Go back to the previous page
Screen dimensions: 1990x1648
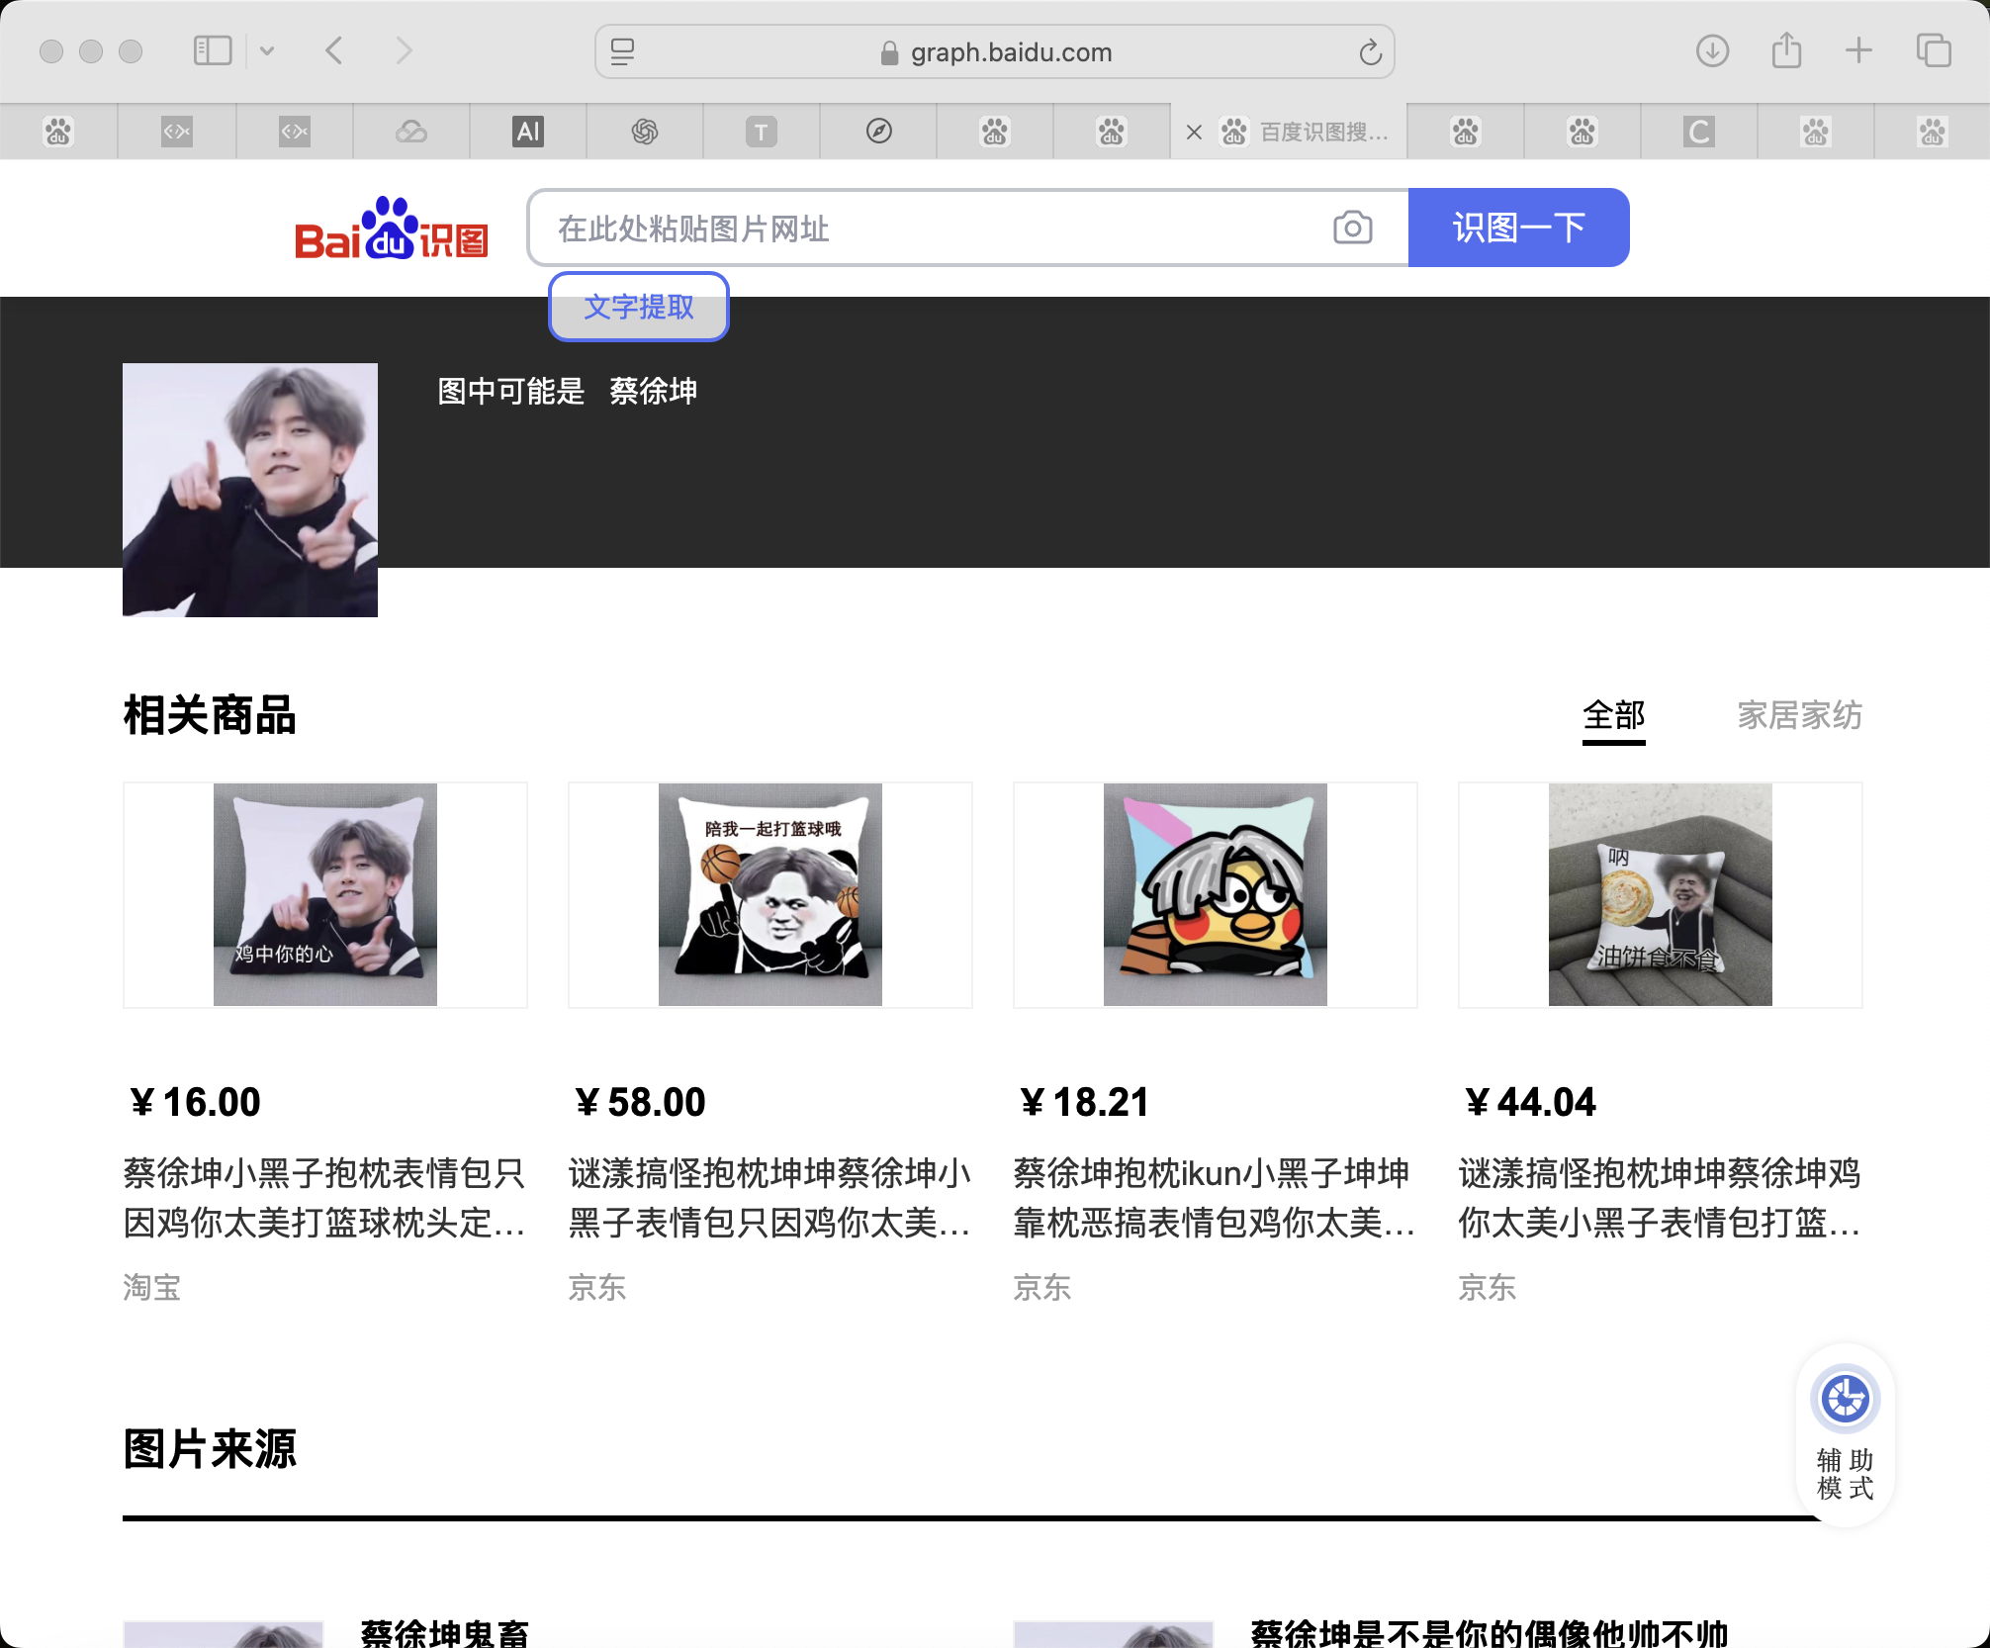tap(334, 50)
